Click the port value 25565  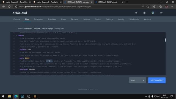[27, 58]
